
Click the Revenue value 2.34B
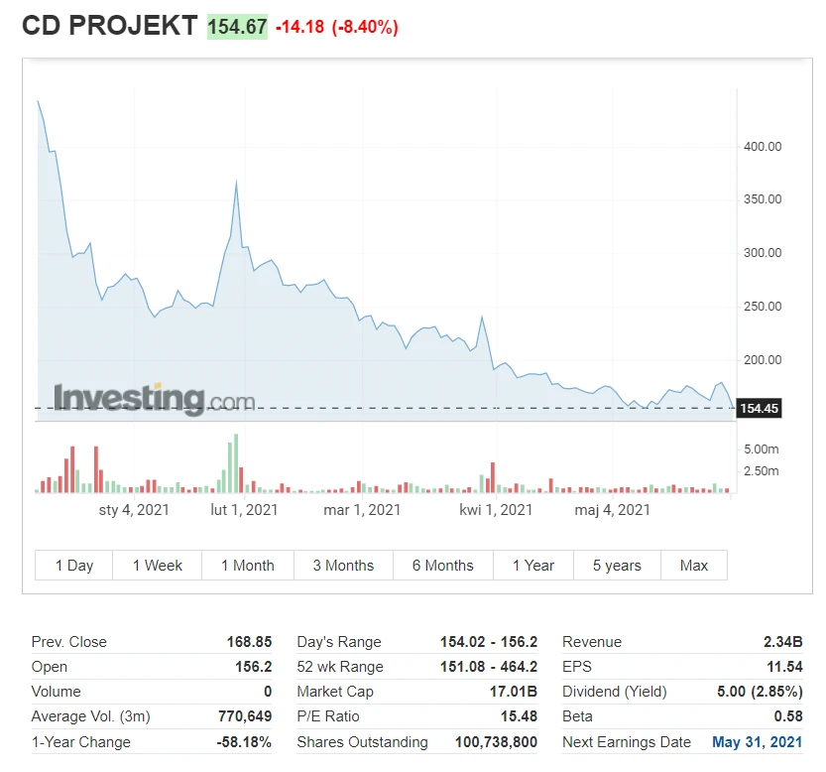click(782, 642)
